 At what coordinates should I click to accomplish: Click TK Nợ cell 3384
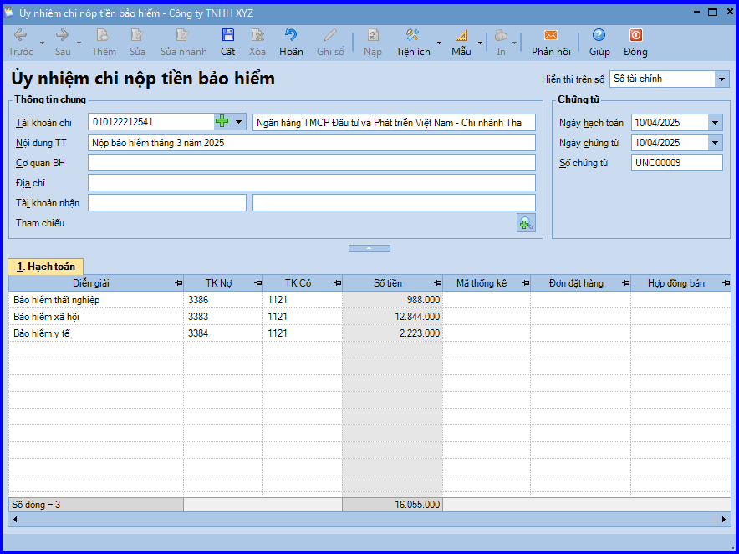point(223,333)
